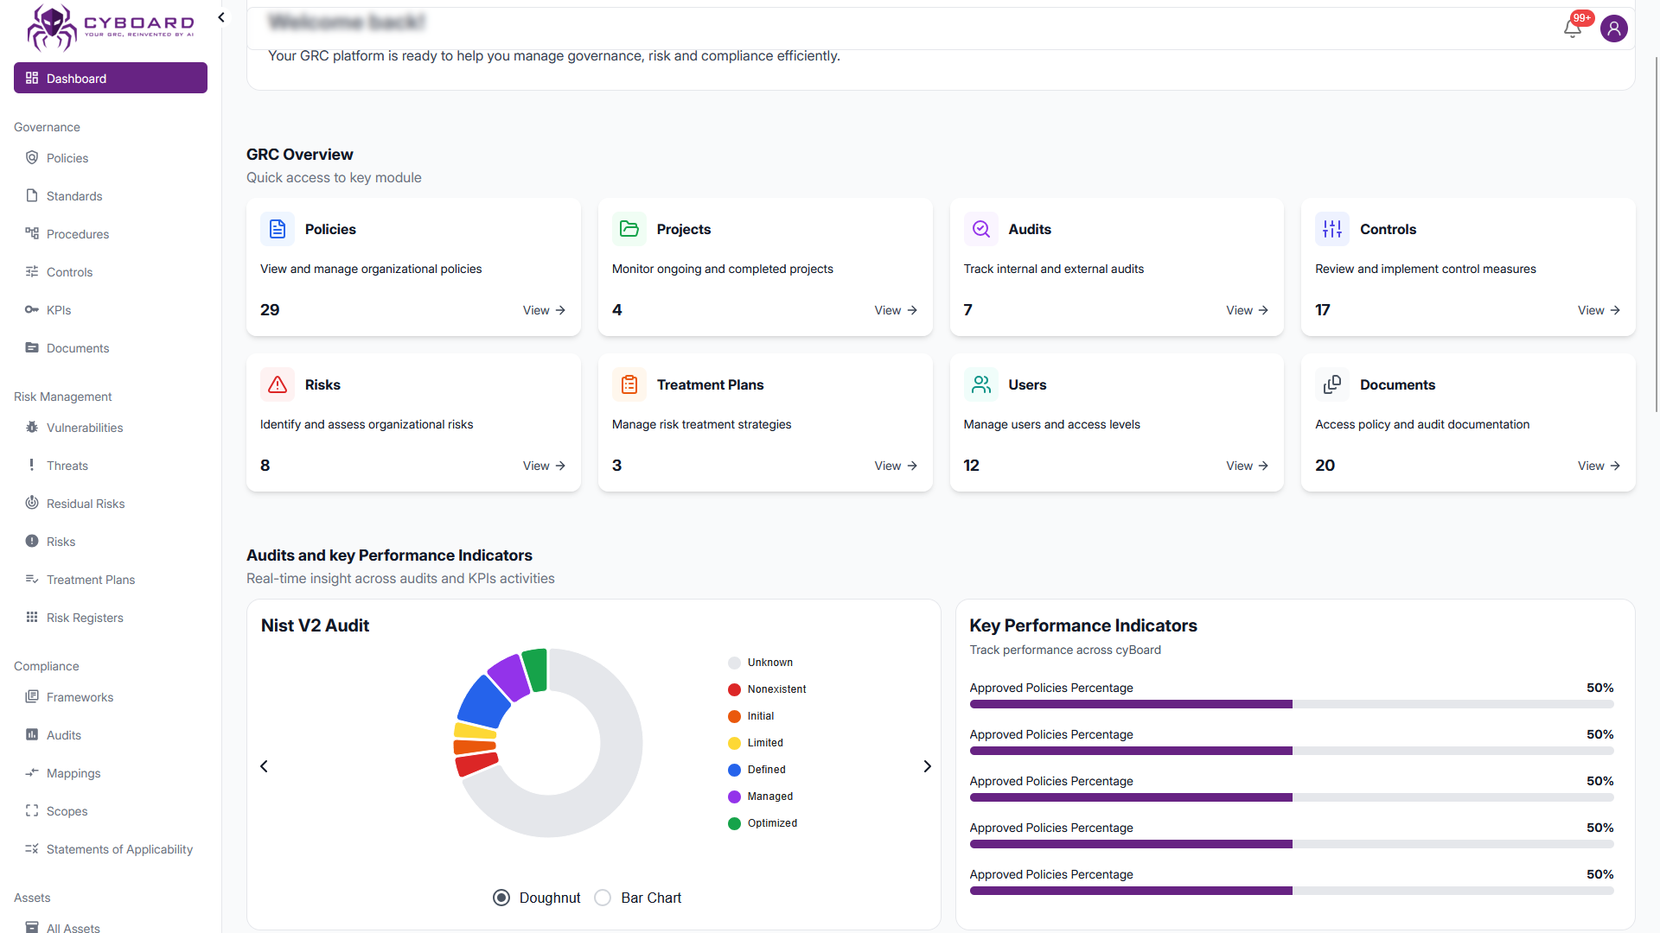Select the Bar Chart radio button
Viewport: 1660px width, 933px height.
[x=603, y=898]
